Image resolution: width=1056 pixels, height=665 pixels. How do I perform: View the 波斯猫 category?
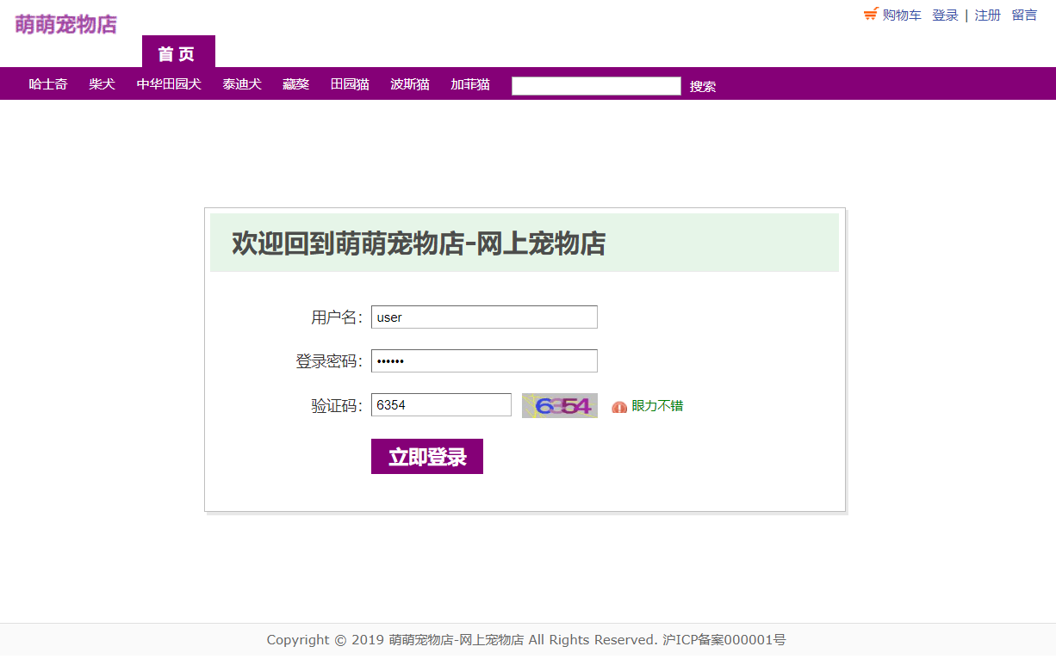(409, 83)
